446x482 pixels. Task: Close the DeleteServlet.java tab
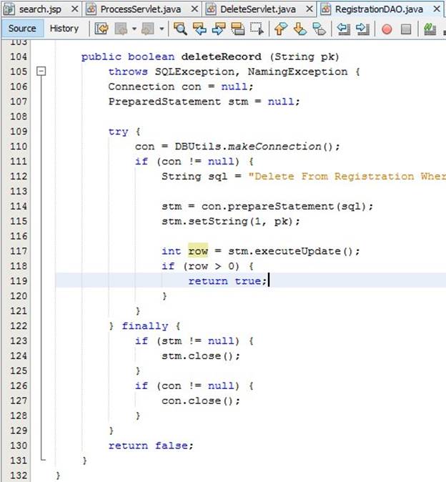tap(309, 9)
